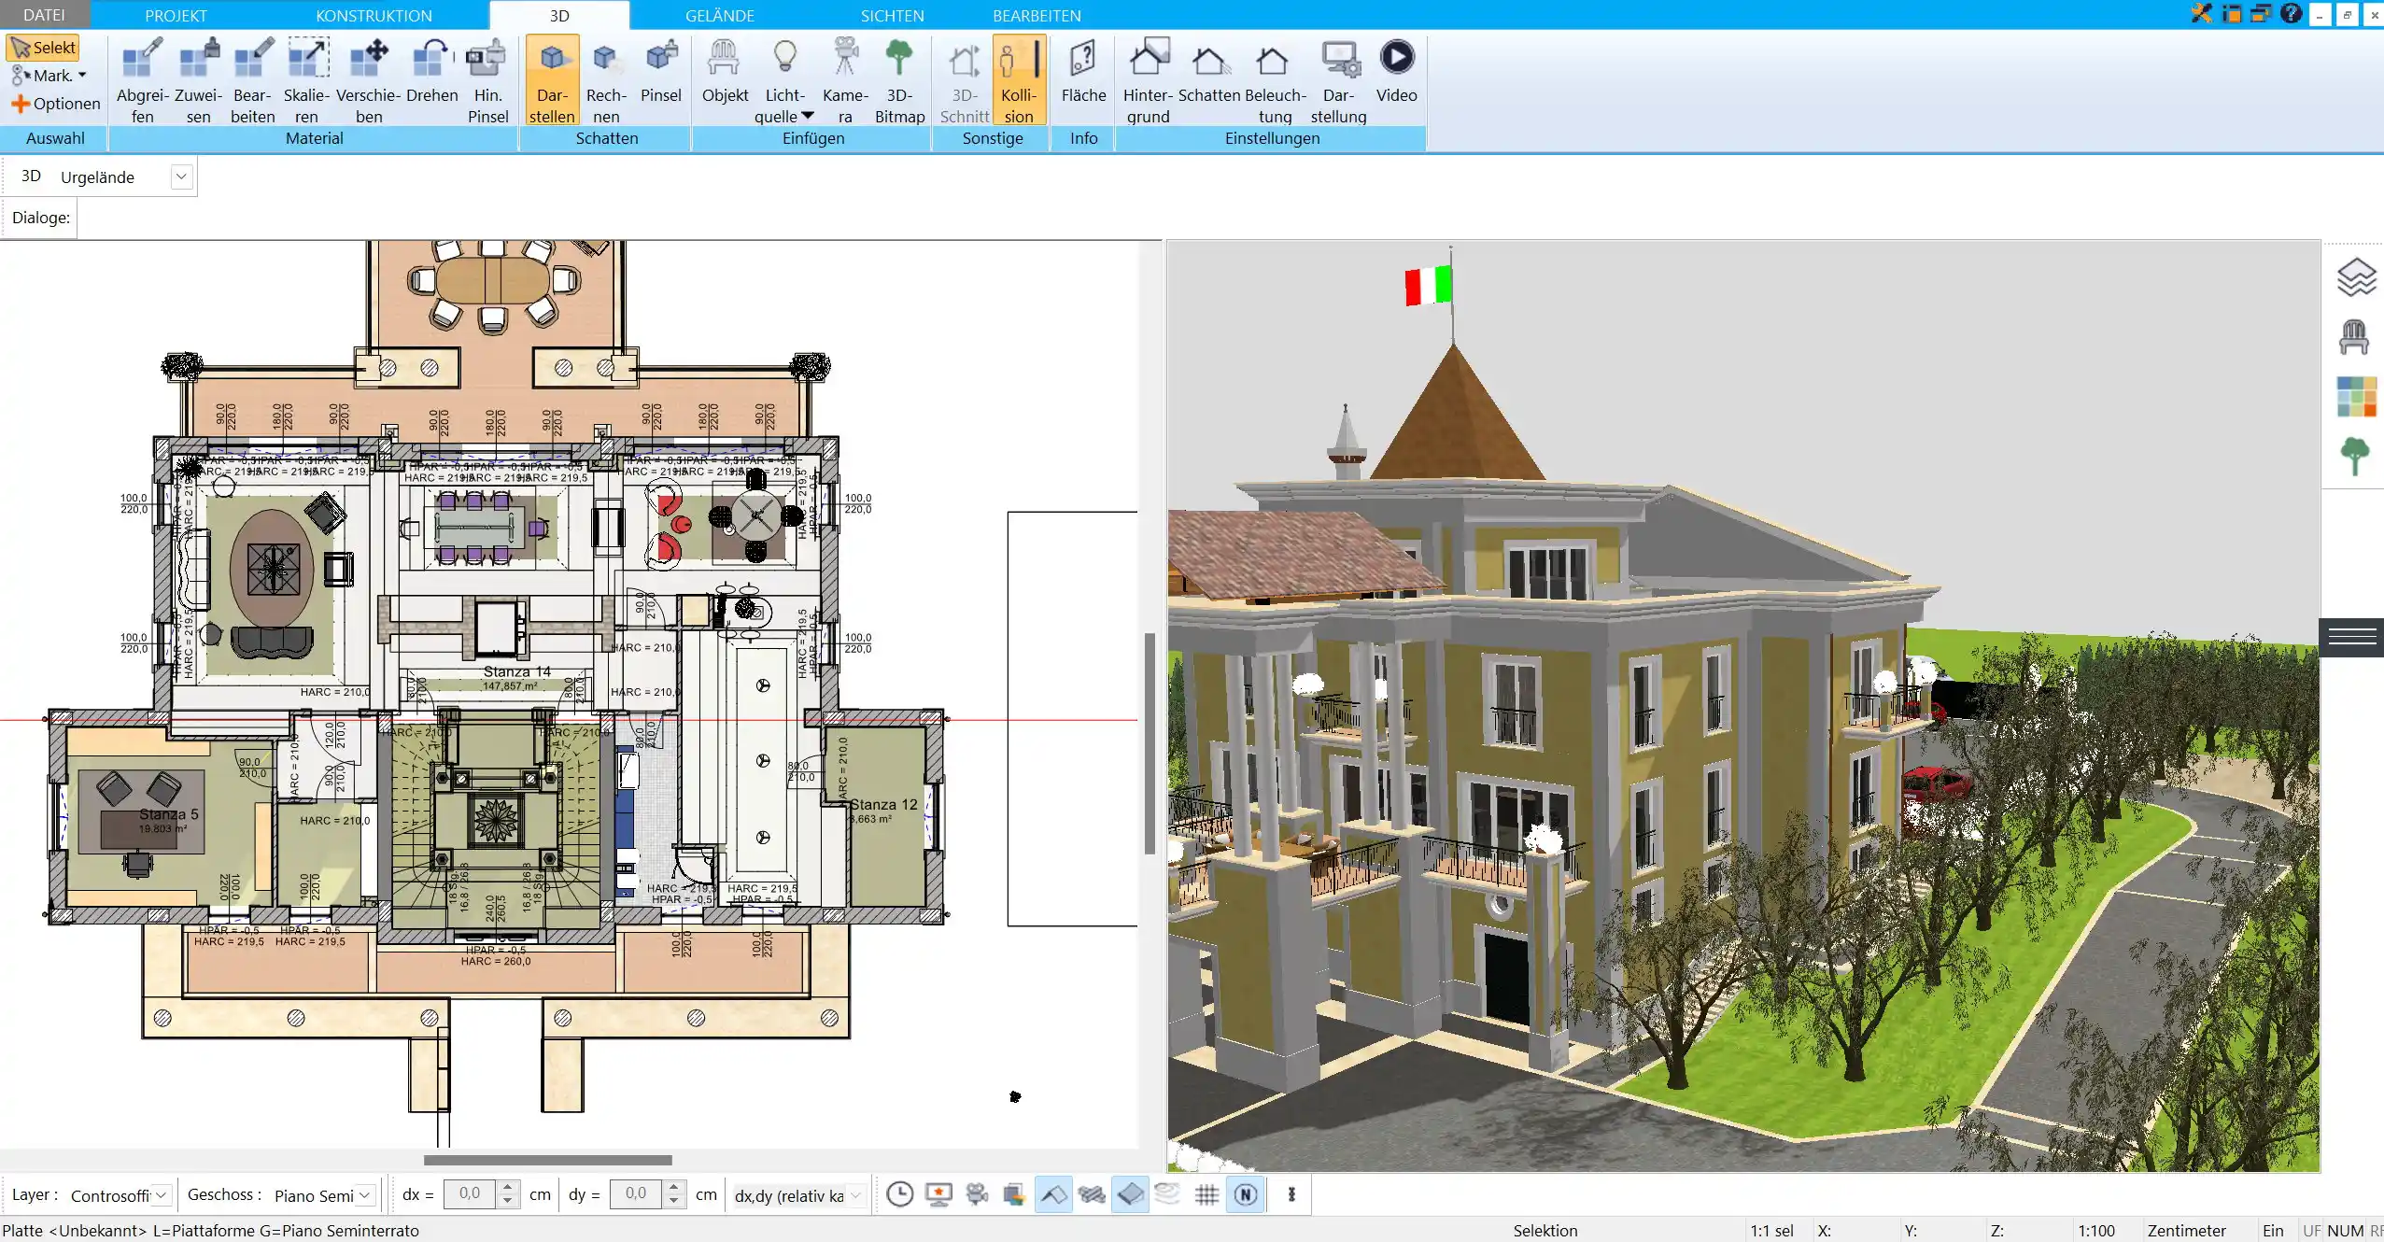Click the Play/Video render button

(1397, 57)
